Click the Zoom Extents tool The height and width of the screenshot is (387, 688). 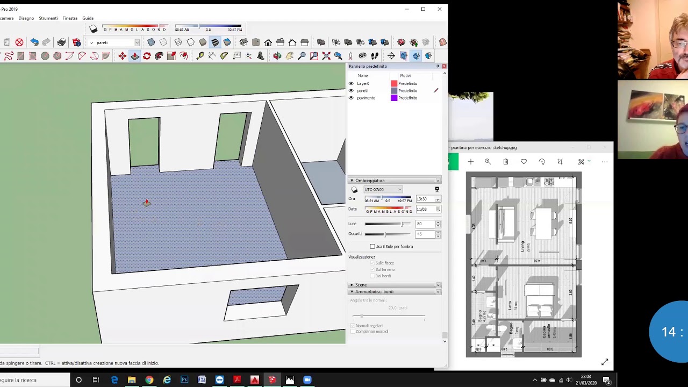[x=326, y=56]
